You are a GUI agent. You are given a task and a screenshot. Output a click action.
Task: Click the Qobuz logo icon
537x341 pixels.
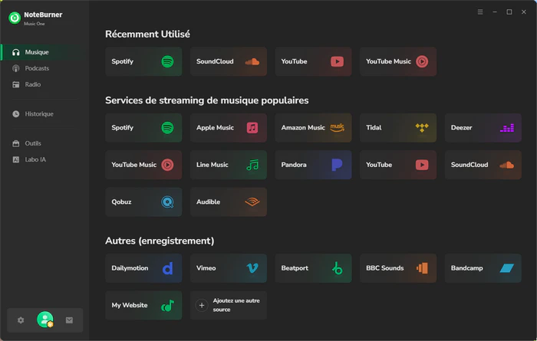pos(167,202)
